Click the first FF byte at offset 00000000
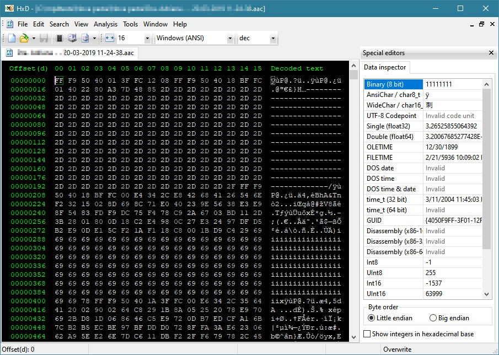 click(x=59, y=80)
